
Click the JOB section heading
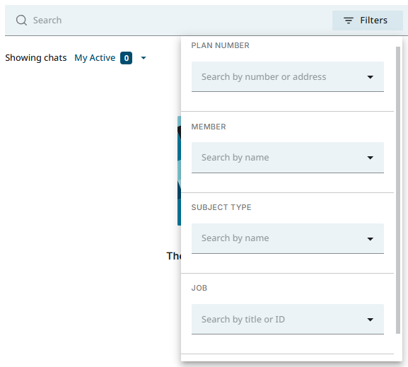coord(199,288)
